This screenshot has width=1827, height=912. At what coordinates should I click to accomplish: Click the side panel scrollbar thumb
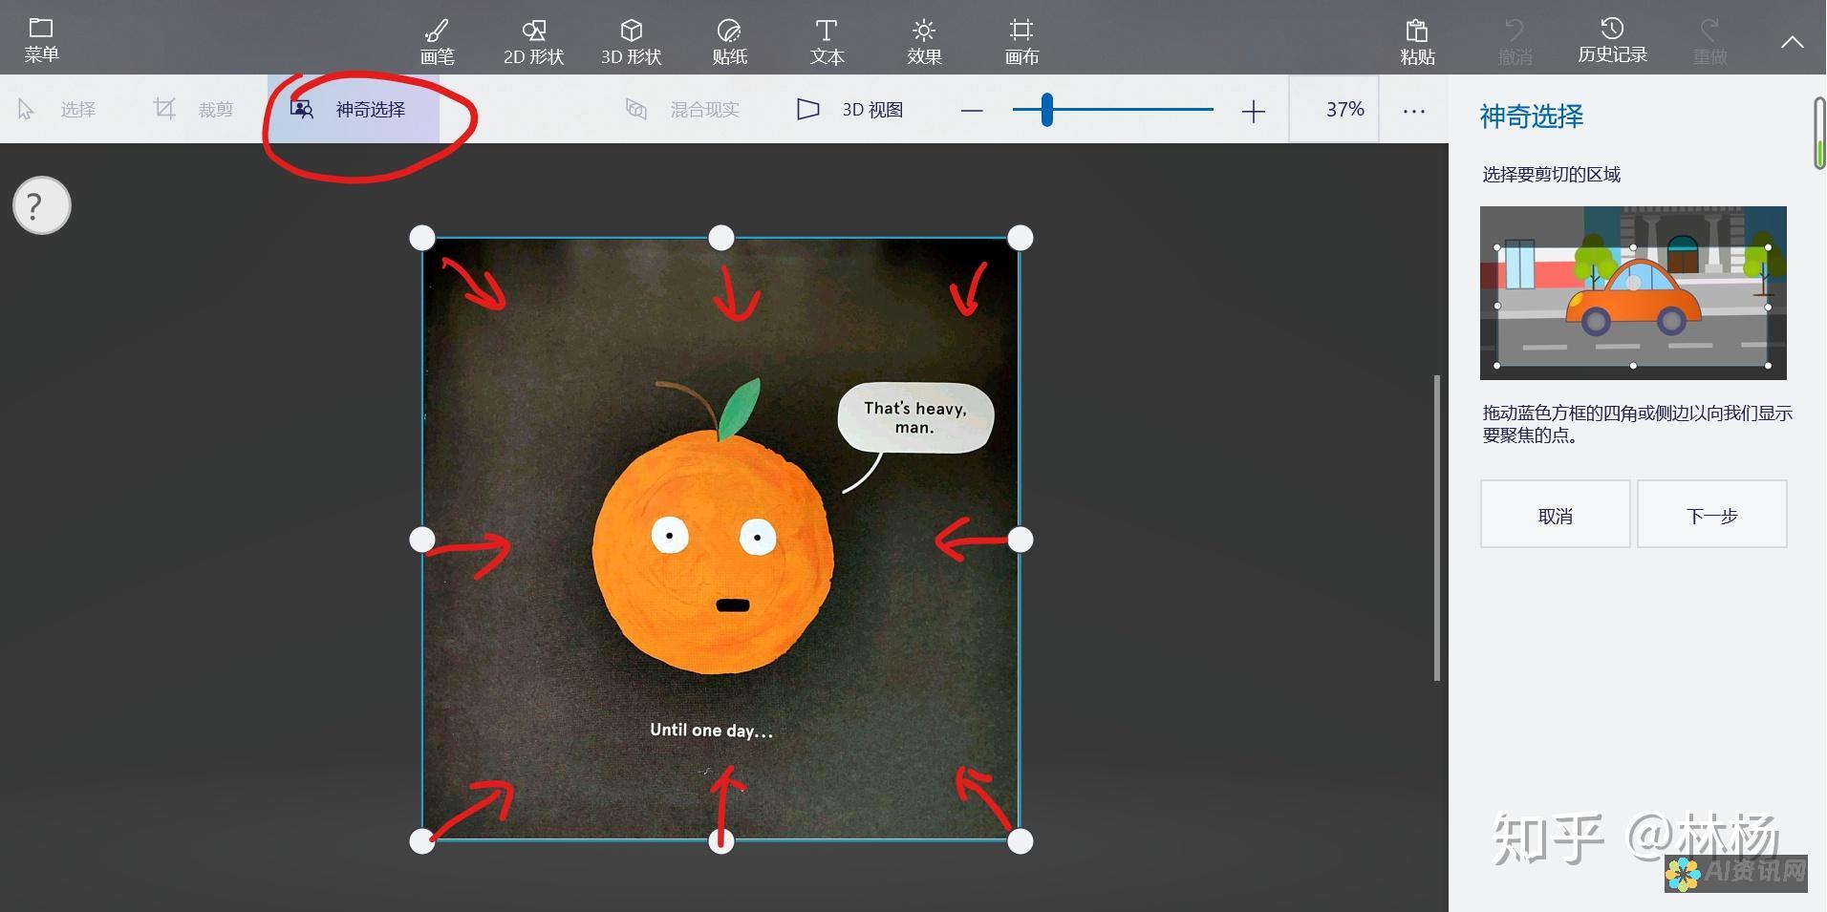(1820, 133)
